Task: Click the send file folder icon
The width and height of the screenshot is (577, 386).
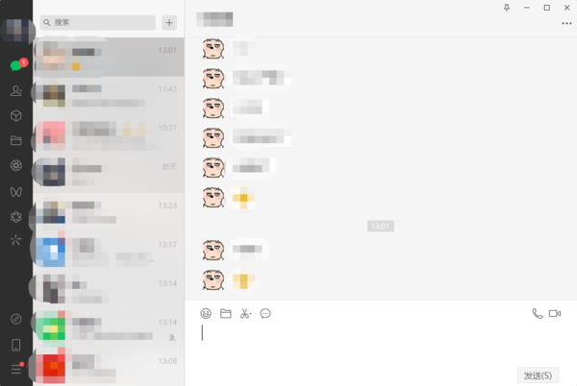Action: (x=226, y=313)
